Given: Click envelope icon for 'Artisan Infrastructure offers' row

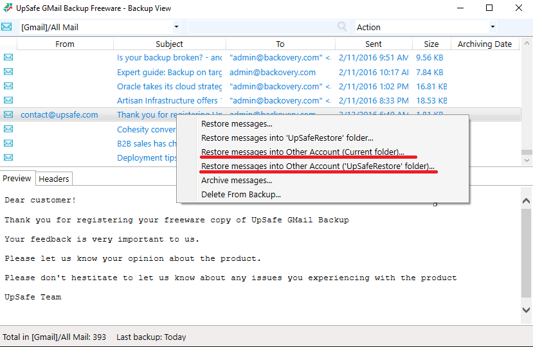Looking at the screenshot, I should (x=8, y=100).
